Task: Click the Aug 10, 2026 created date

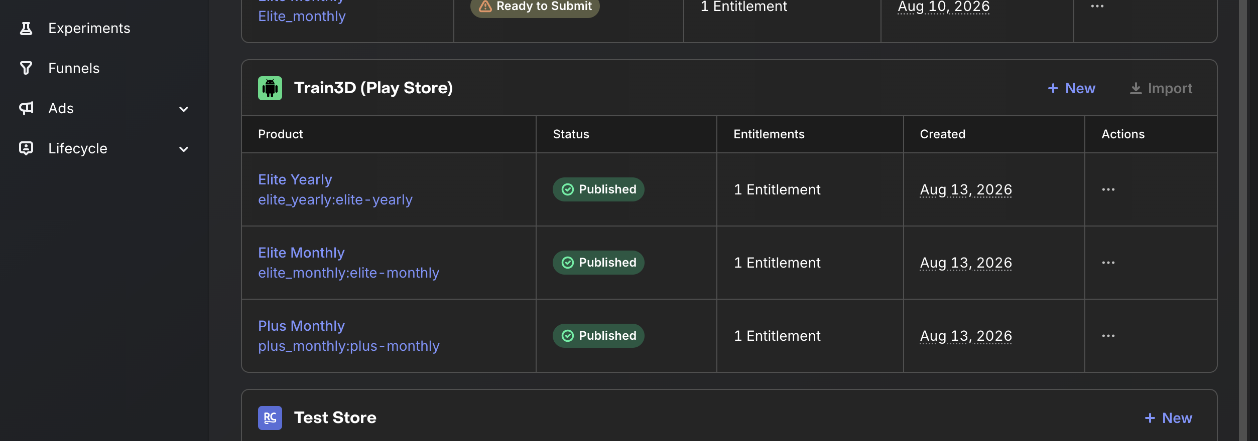Action: [x=944, y=7]
